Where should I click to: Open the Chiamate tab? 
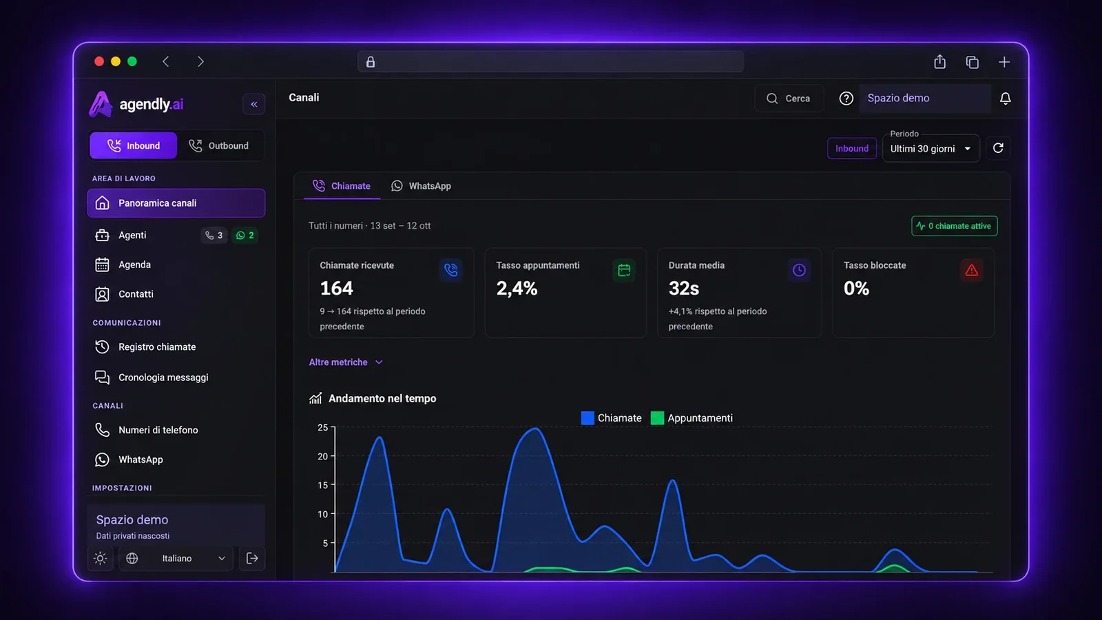(342, 186)
